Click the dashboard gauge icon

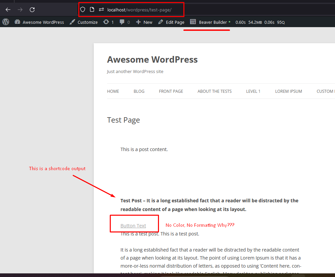(x=17, y=22)
